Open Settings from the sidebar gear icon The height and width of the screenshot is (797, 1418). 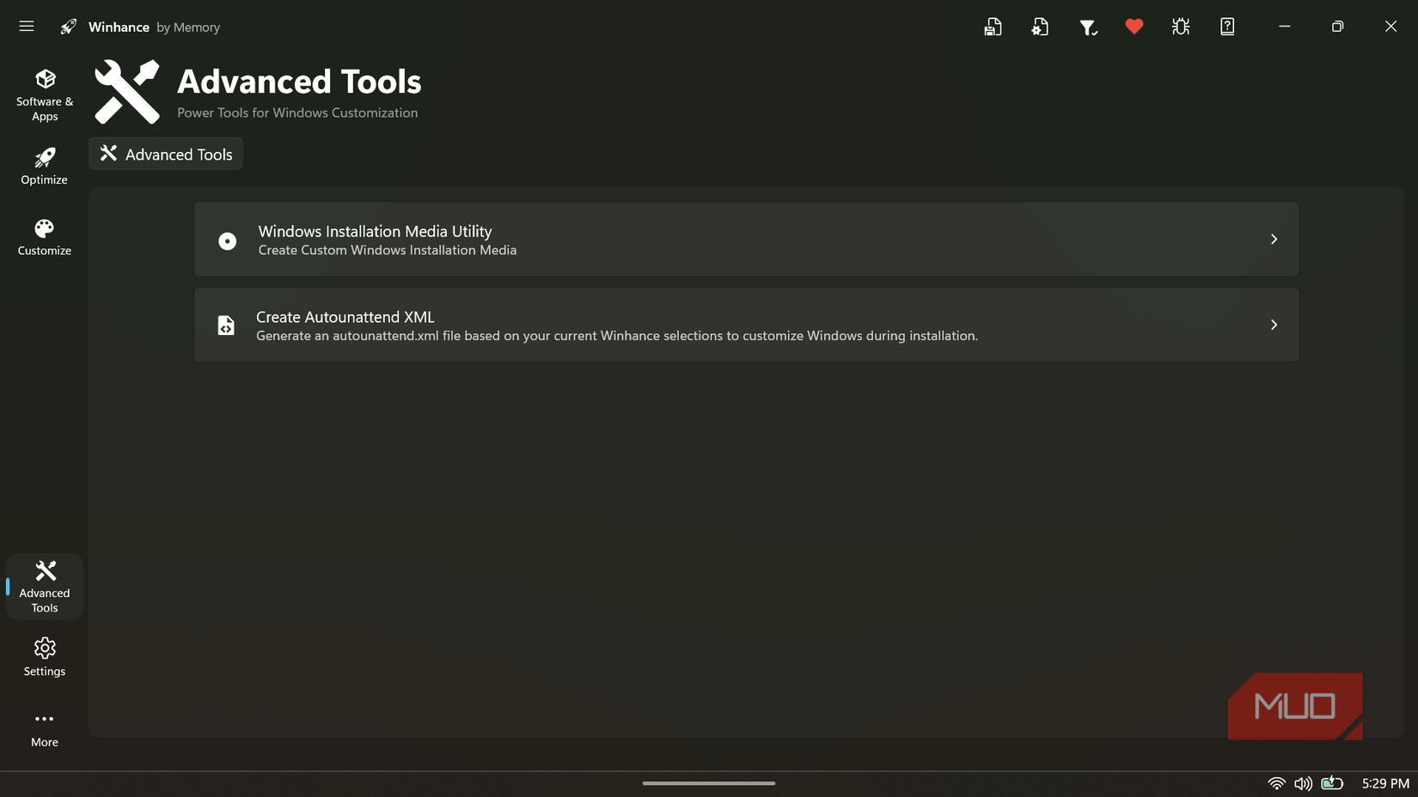point(44,655)
